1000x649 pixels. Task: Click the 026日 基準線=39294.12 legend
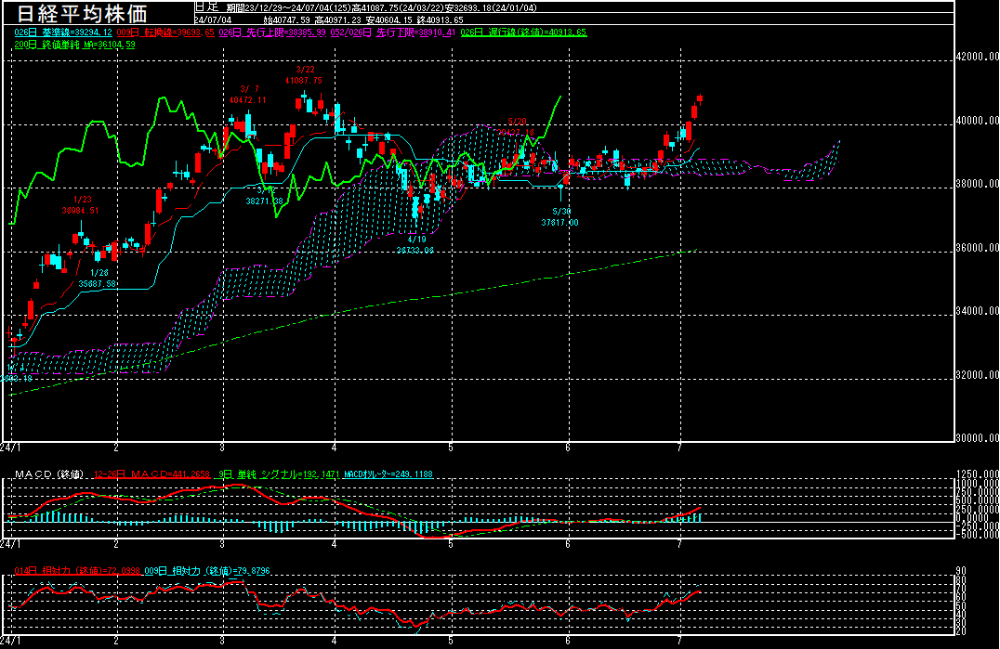coord(63,32)
